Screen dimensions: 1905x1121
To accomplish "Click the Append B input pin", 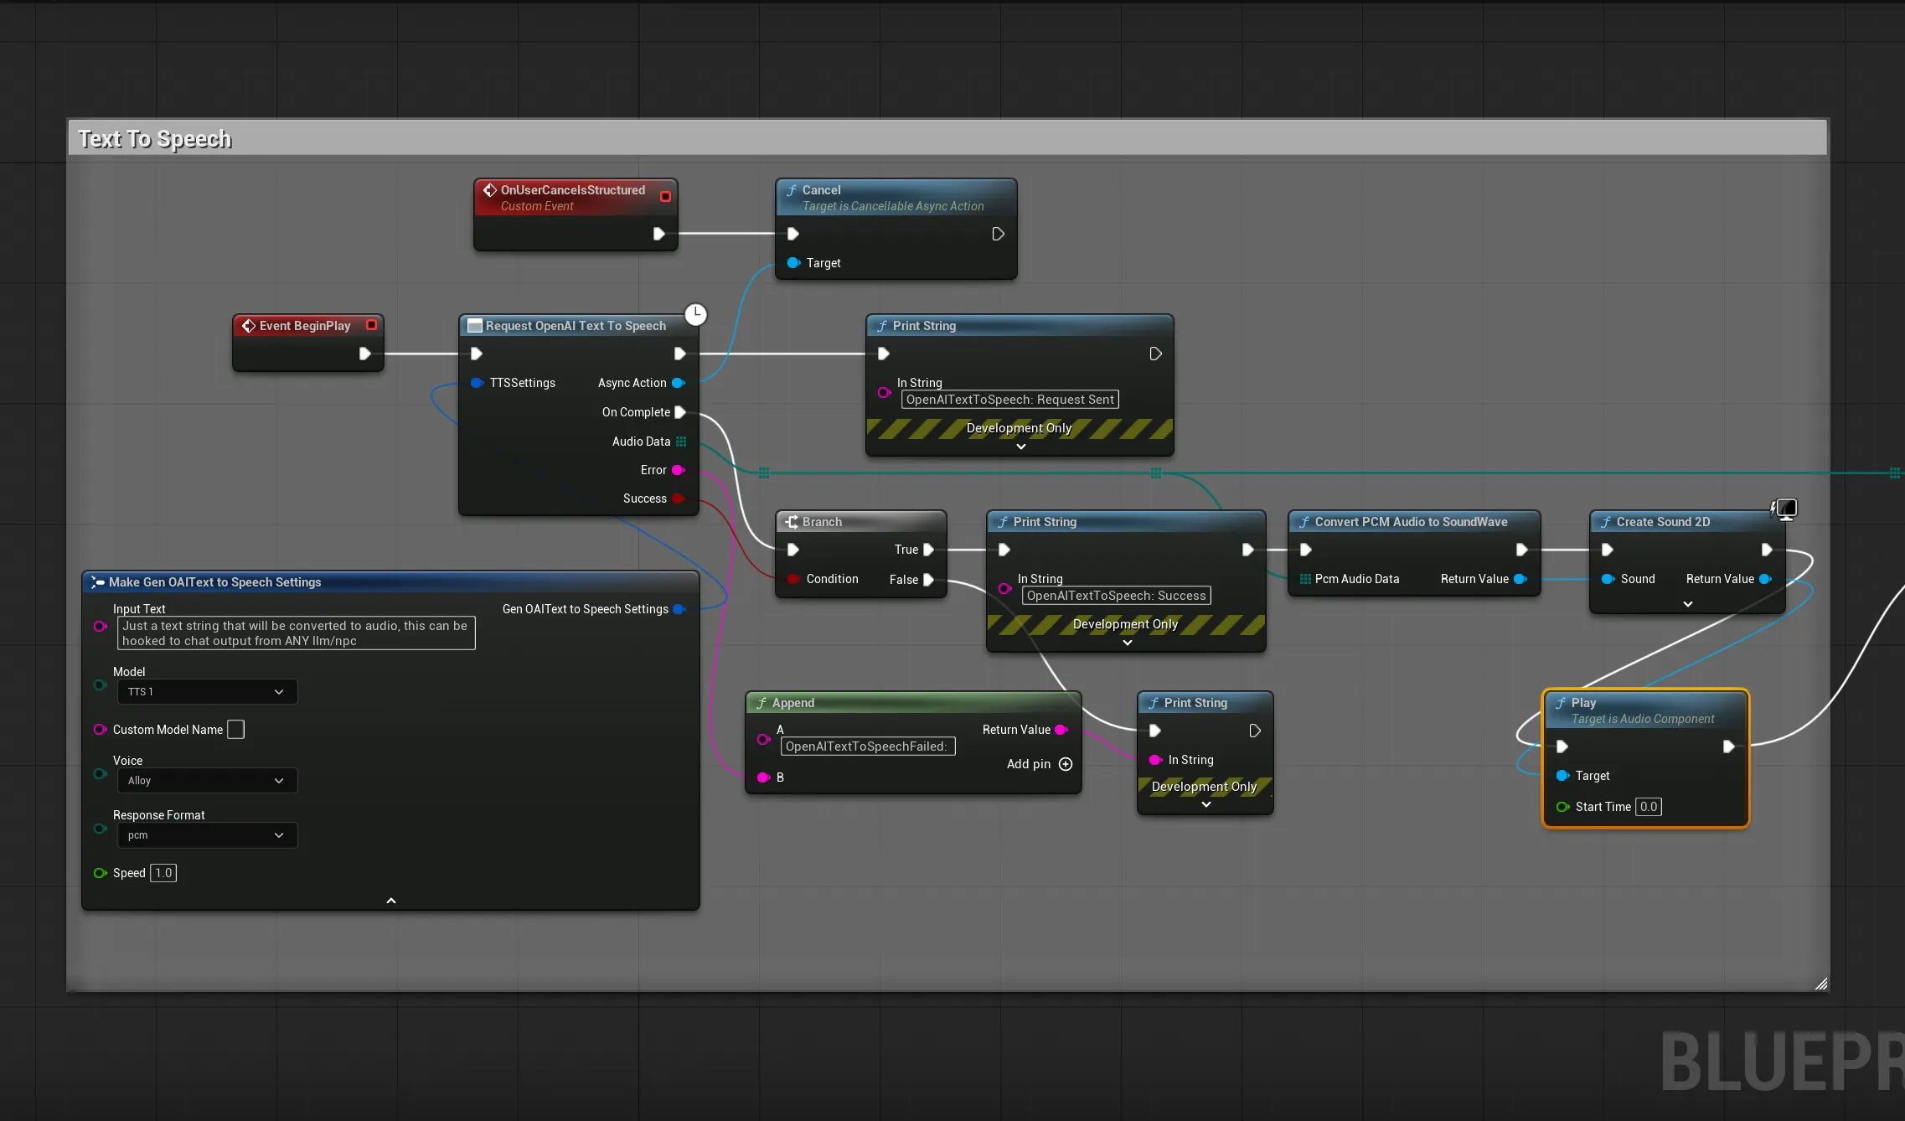I will click(764, 777).
